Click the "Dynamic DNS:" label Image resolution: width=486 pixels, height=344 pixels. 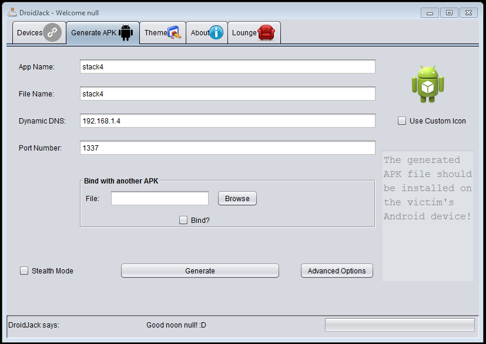[42, 121]
